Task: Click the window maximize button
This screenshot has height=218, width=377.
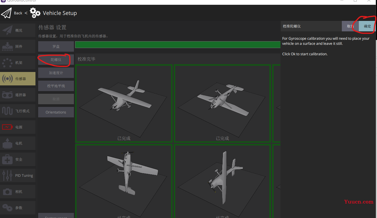Action: click(x=355, y=1)
